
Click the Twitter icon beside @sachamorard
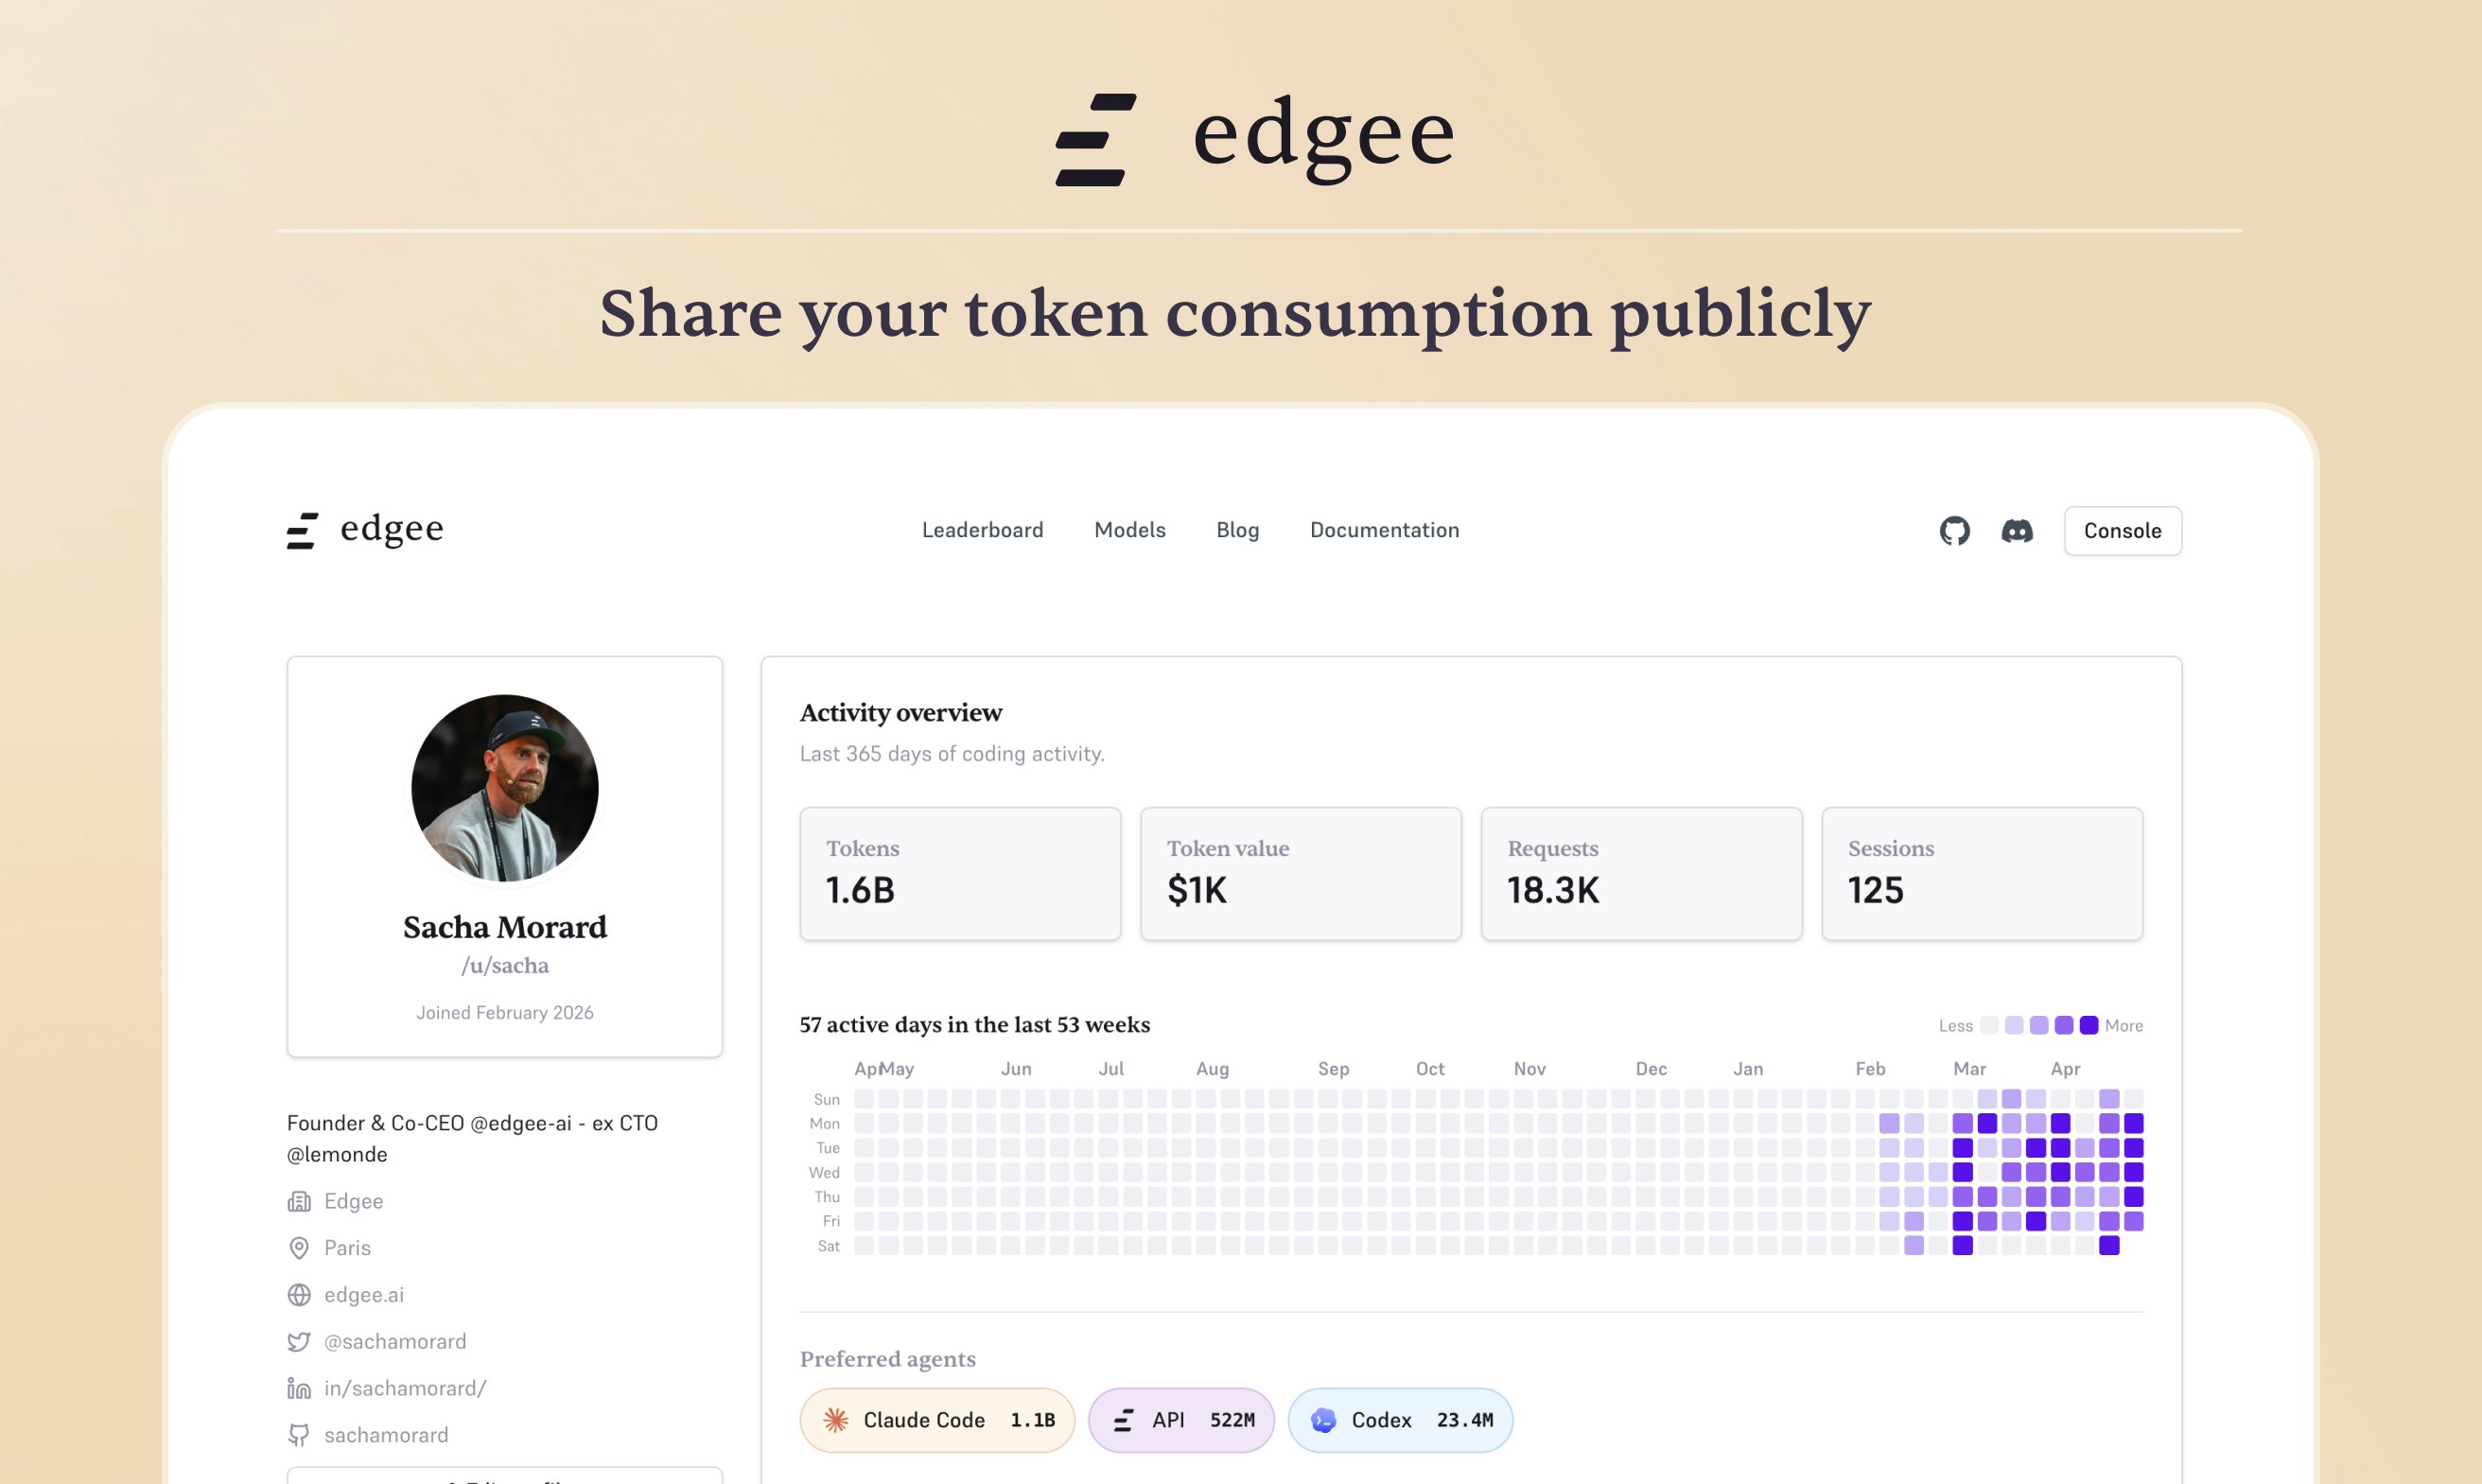[x=299, y=1341]
